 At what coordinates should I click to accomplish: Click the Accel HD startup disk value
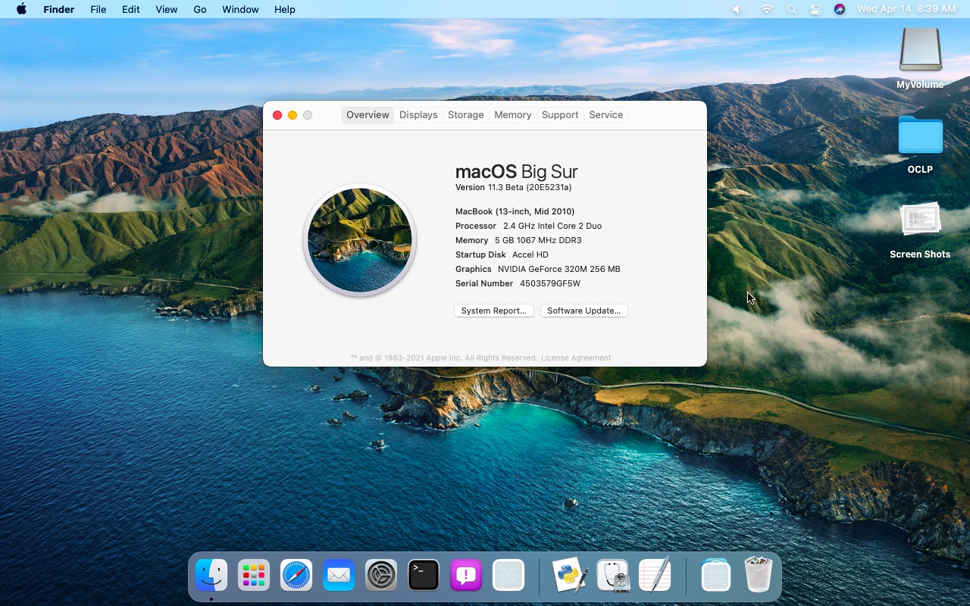(530, 255)
